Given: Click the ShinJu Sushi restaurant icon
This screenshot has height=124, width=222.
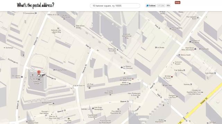Looking at the screenshot, I should [179, 55].
